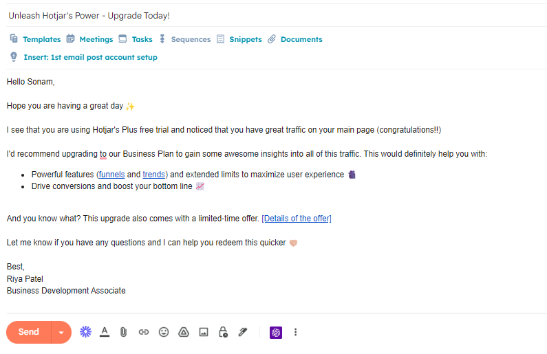The width and height of the screenshot is (547, 354).
Task: Click the 'Powerful features' bullet point text
Action: [188, 175]
